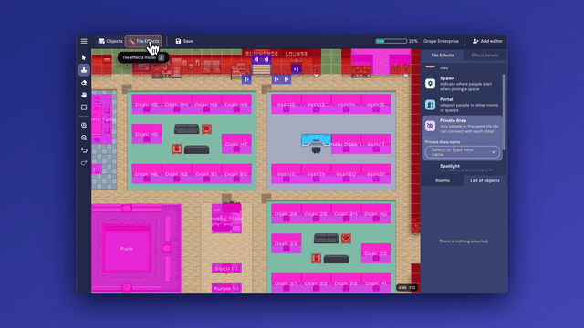Open the Effect details tab
Viewport: 584px width, 328px height.
click(485, 55)
